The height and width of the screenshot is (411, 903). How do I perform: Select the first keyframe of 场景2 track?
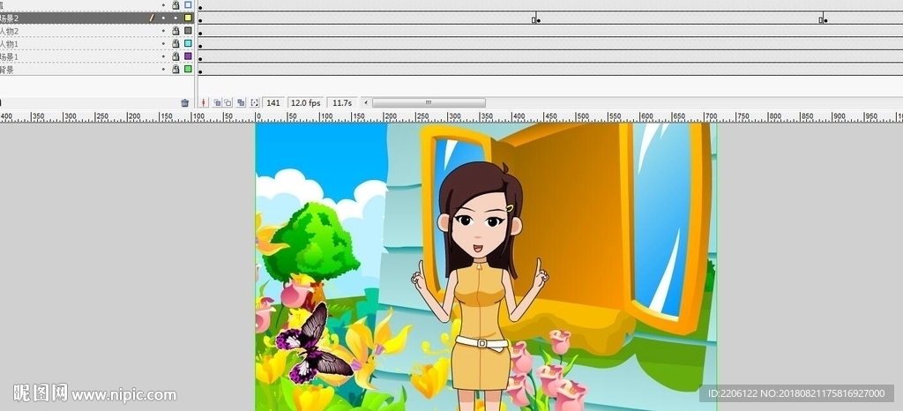[200, 20]
